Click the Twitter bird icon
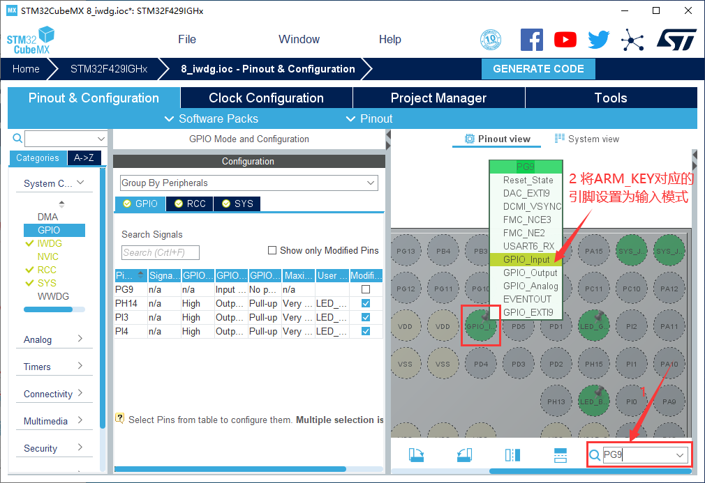 (x=598, y=40)
